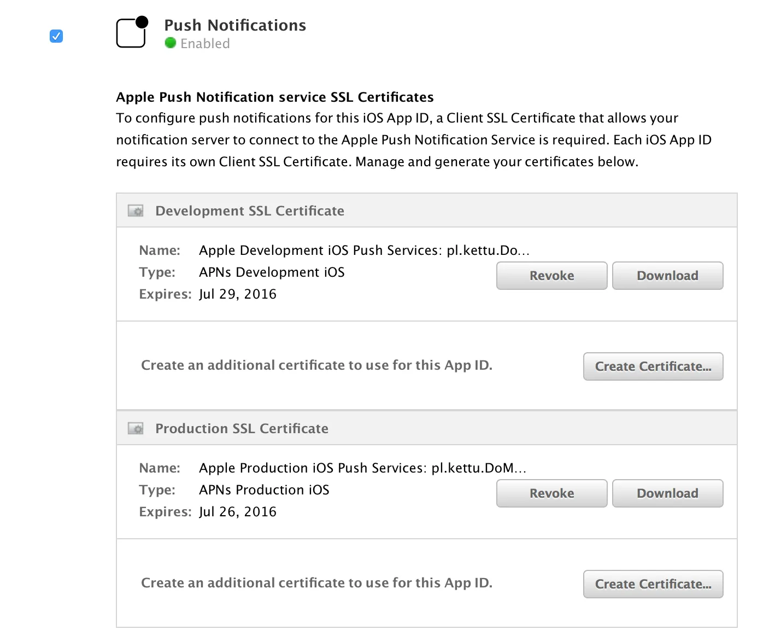Click the Apple Development iOS Push Services name
The image size is (775, 641).
click(x=364, y=250)
